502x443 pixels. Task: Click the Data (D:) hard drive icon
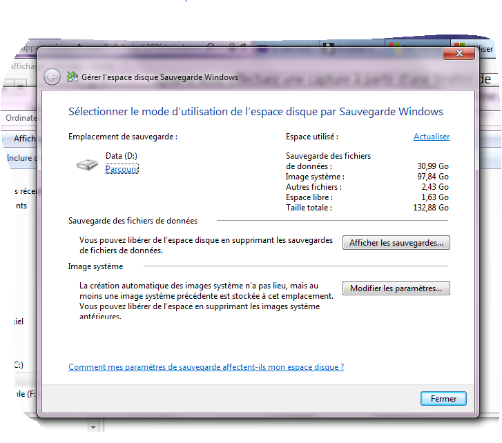[87, 165]
